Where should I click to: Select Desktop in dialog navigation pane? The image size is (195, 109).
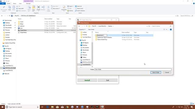click(x=85, y=45)
